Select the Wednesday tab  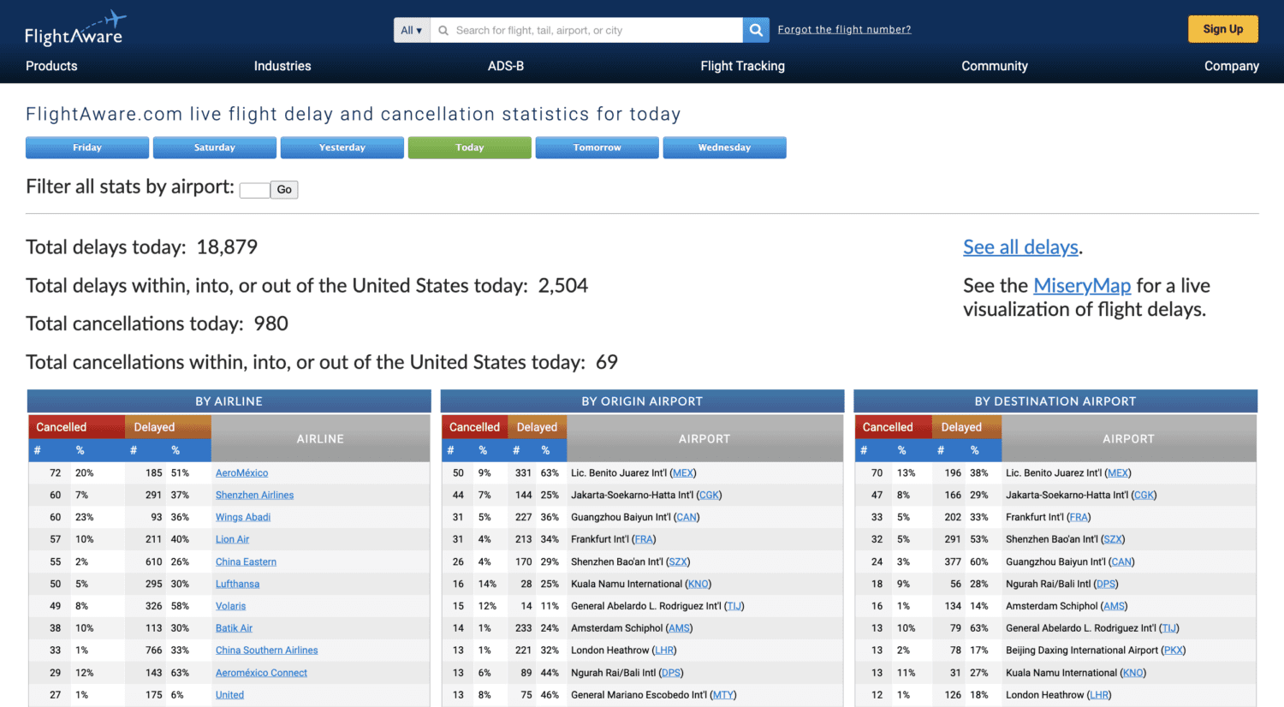click(x=725, y=147)
